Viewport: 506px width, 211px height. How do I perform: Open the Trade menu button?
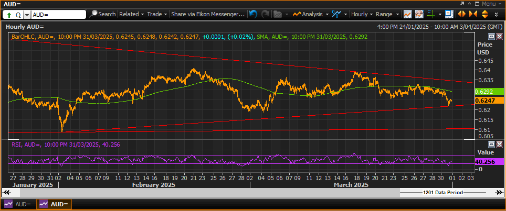tap(157, 14)
